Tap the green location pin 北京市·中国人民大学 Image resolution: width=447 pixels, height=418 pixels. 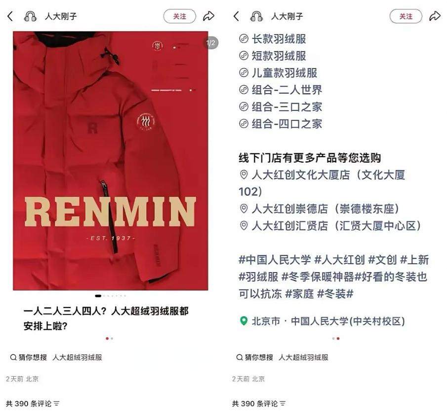[x=244, y=321]
